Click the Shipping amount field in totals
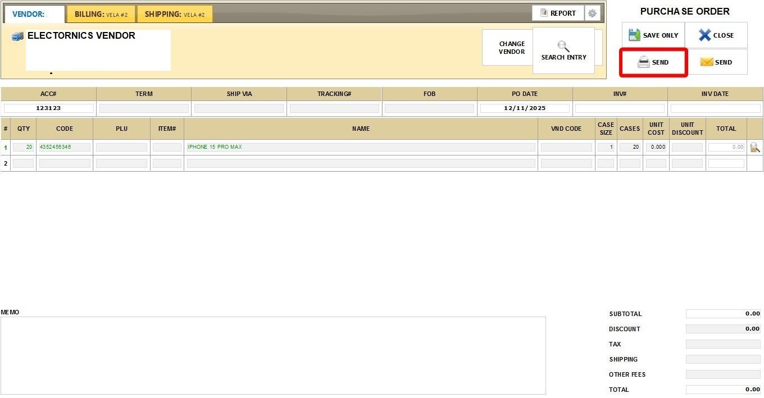 (723, 359)
